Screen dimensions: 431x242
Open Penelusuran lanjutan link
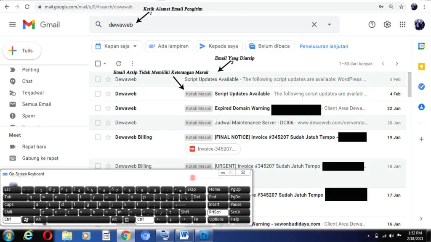pos(324,46)
